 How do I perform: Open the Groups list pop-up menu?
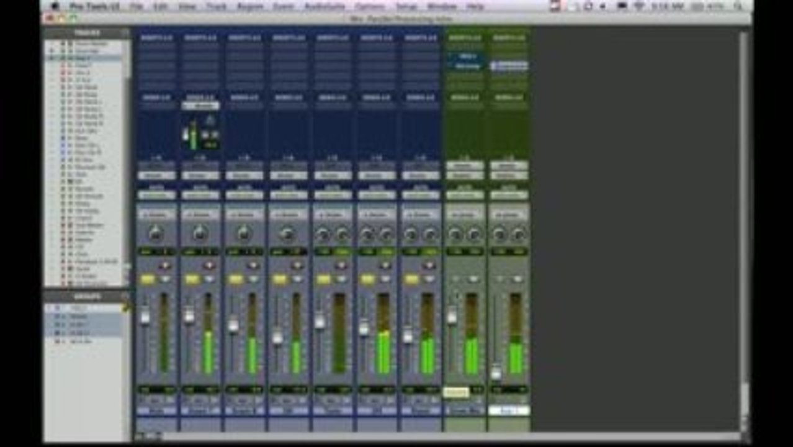125,297
